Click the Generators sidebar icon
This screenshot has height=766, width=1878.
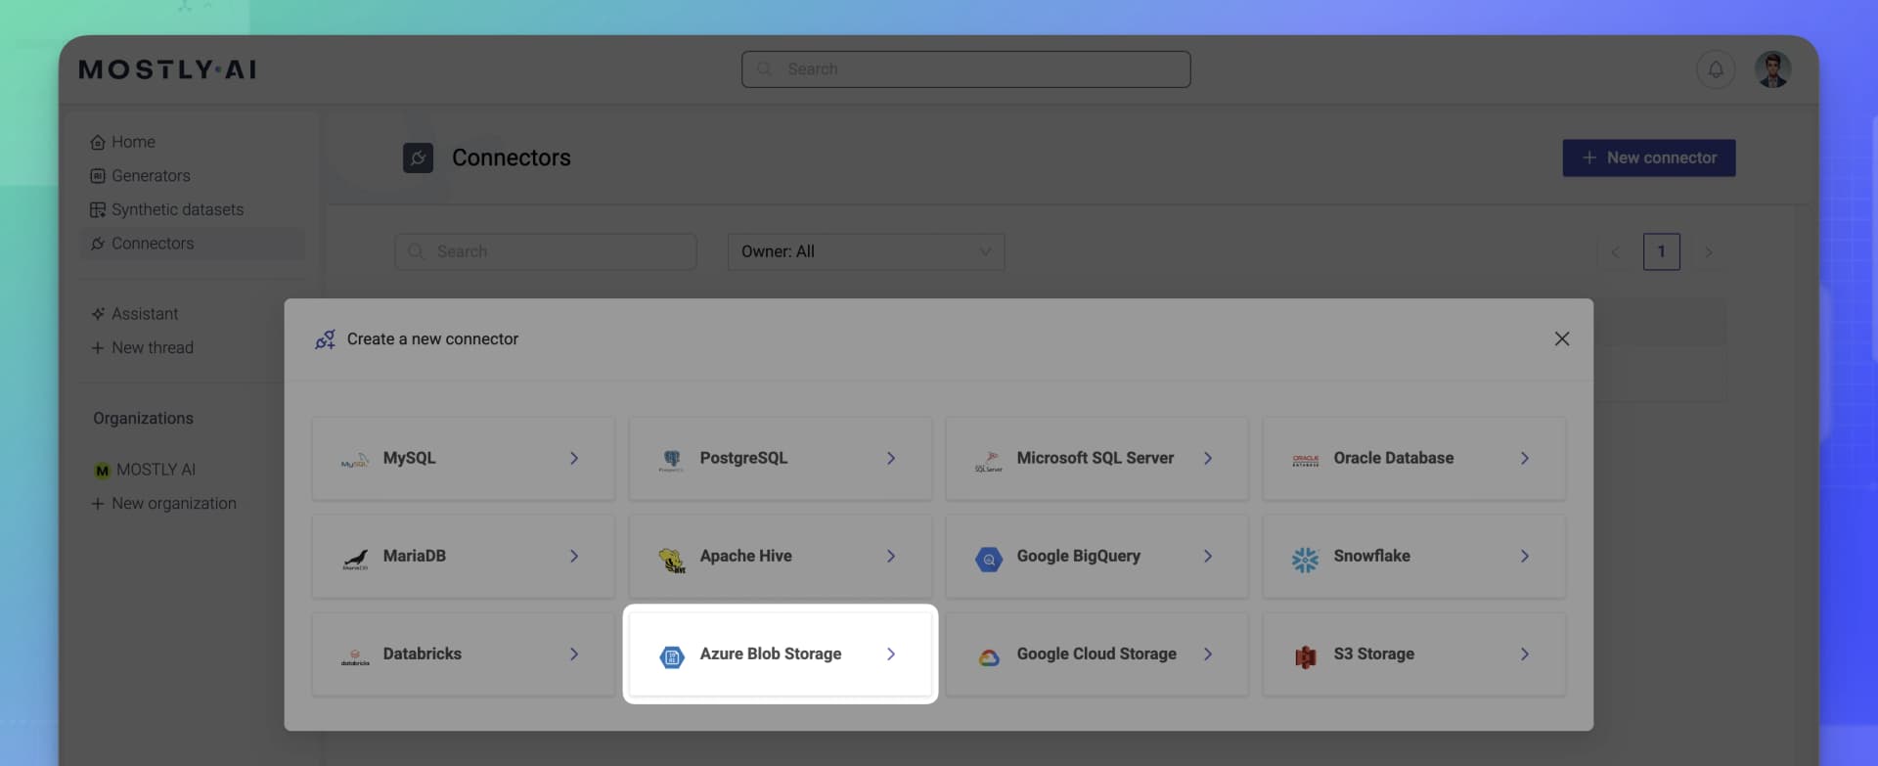point(98,176)
